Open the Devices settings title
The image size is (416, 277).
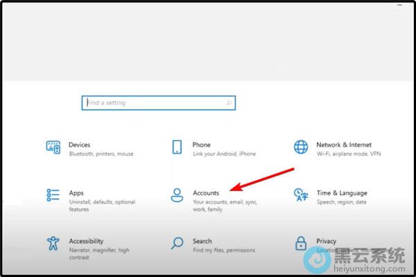pos(80,145)
